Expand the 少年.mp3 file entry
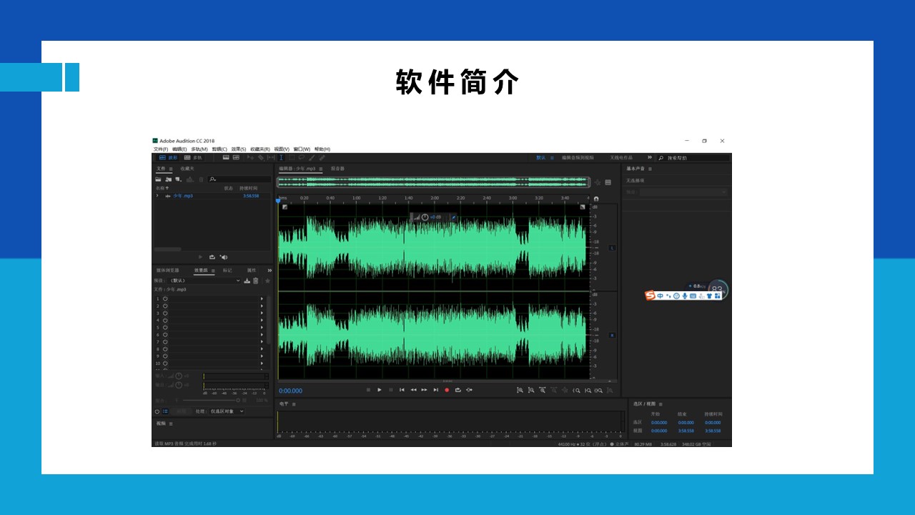This screenshot has width=915, height=515. click(x=157, y=195)
